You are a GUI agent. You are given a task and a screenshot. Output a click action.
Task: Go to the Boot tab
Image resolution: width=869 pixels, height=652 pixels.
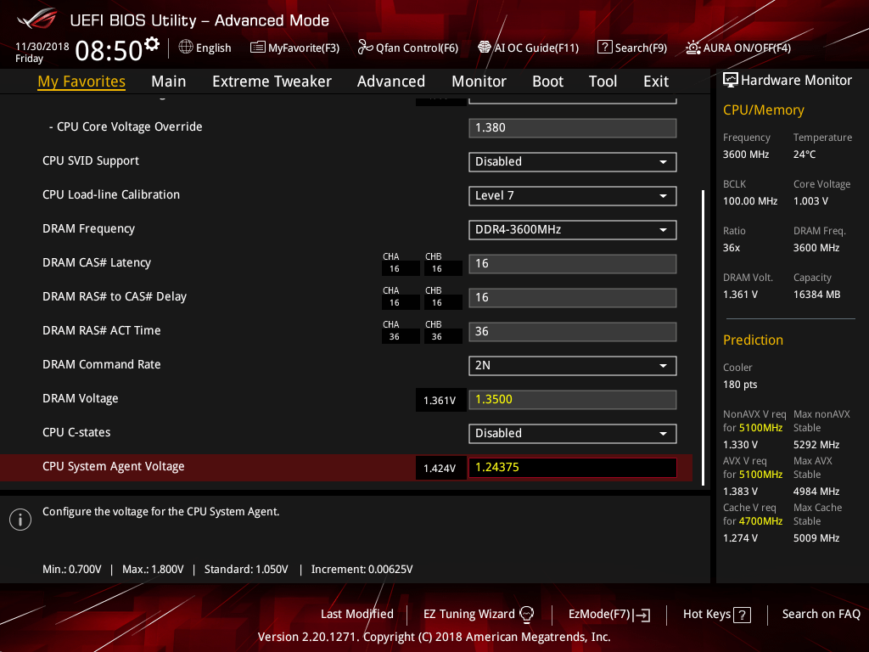point(547,81)
